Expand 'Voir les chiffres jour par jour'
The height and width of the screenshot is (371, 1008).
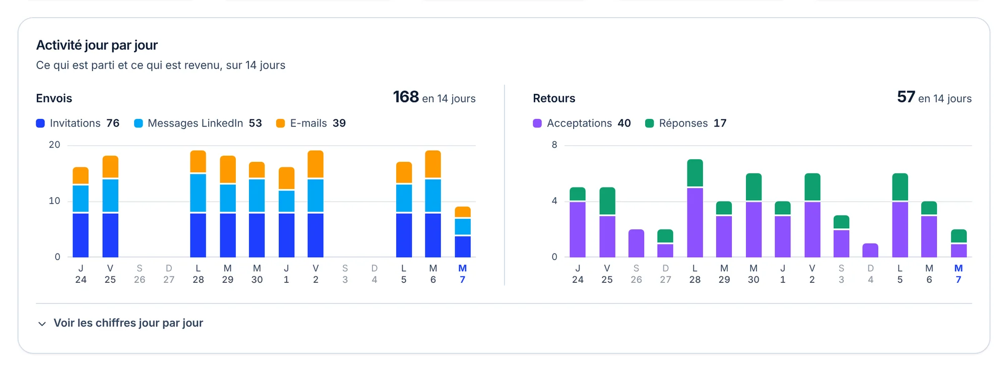(x=120, y=323)
